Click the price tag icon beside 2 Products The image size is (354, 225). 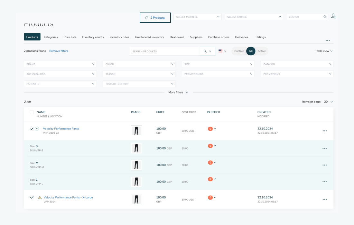pyautogui.click(x=146, y=18)
